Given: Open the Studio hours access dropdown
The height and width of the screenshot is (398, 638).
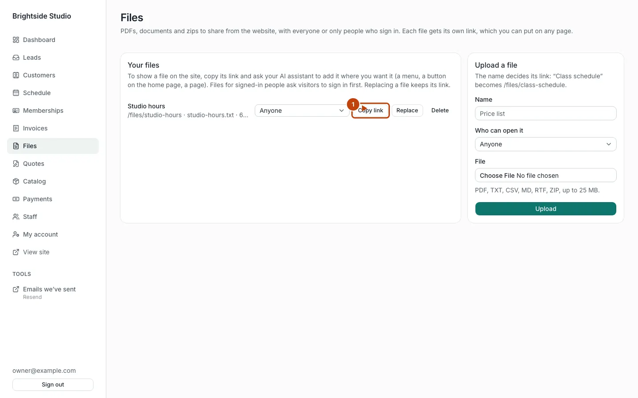Looking at the screenshot, I should [x=302, y=111].
